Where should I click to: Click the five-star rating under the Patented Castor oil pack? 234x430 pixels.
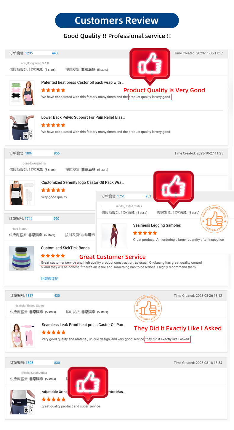pyautogui.click(x=53, y=90)
